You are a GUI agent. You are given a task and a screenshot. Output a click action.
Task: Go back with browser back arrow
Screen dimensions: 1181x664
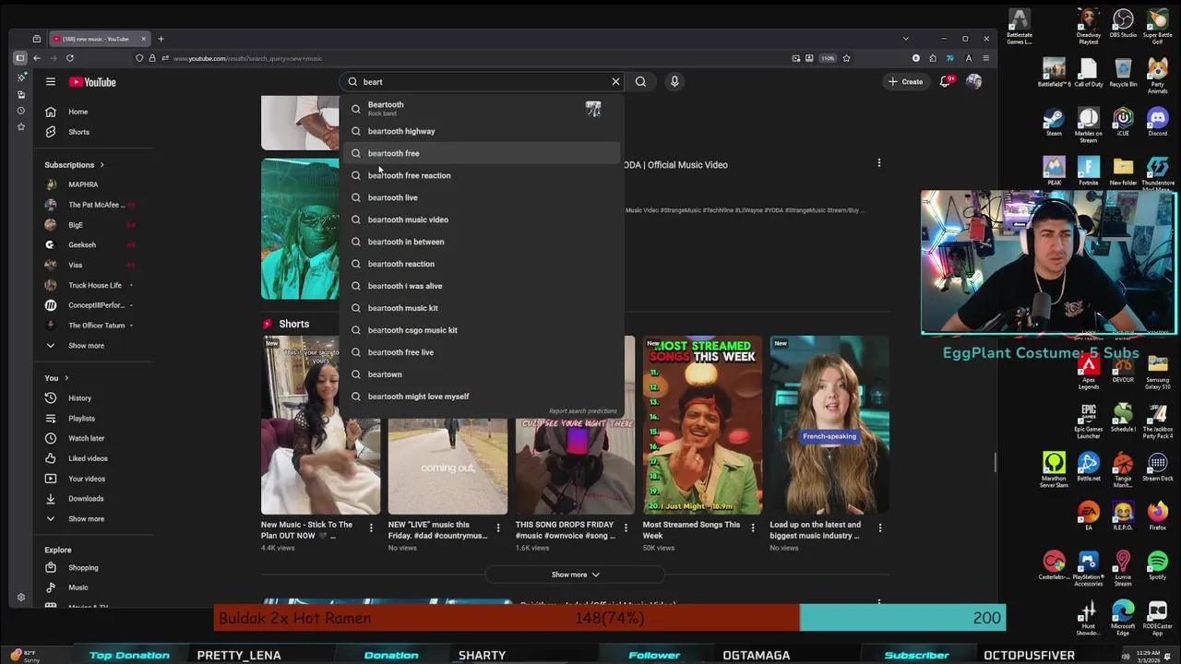pyautogui.click(x=37, y=58)
